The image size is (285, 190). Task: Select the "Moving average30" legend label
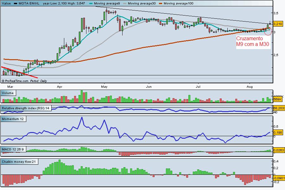142,3
